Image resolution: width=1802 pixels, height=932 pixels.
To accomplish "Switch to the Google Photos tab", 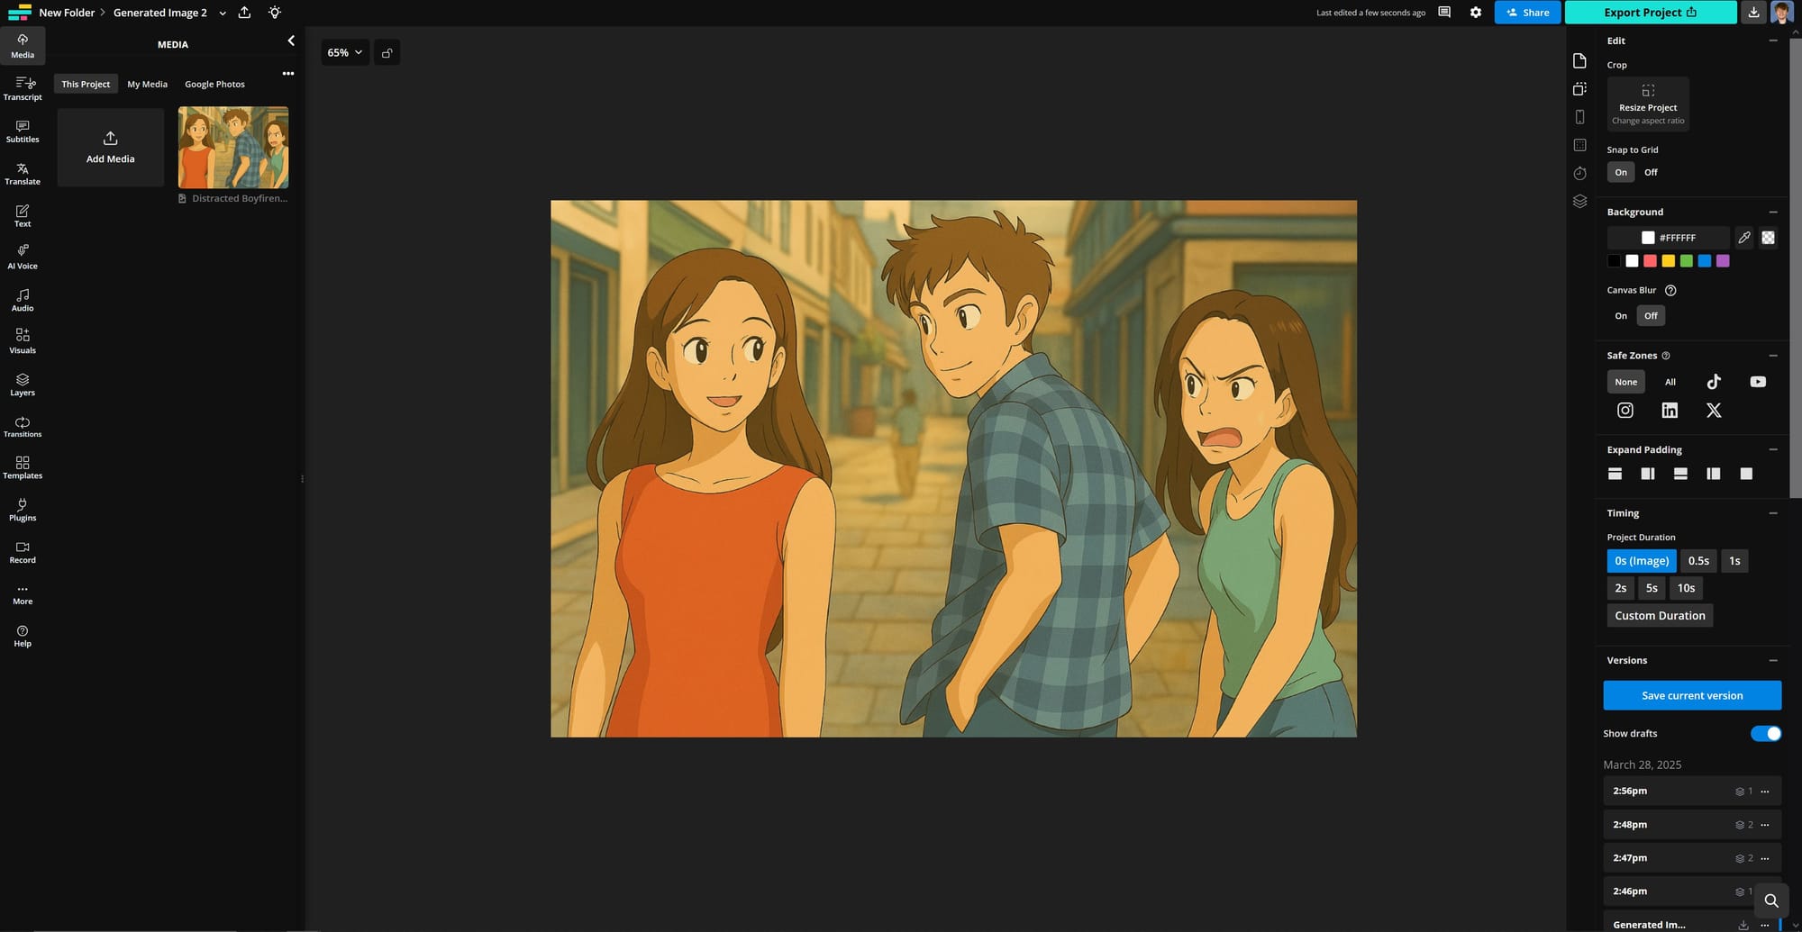I will [214, 84].
